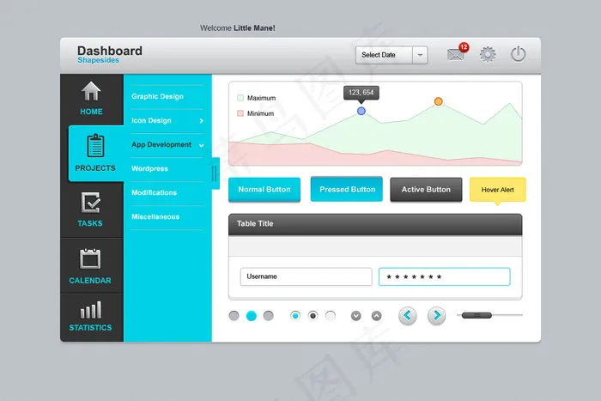601x401 pixels.
Task: Select the radio button with dark dot
Action: point(313,316)
